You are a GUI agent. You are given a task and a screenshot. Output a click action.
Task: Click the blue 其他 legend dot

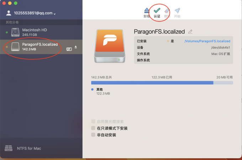click(x=92, y=89)
